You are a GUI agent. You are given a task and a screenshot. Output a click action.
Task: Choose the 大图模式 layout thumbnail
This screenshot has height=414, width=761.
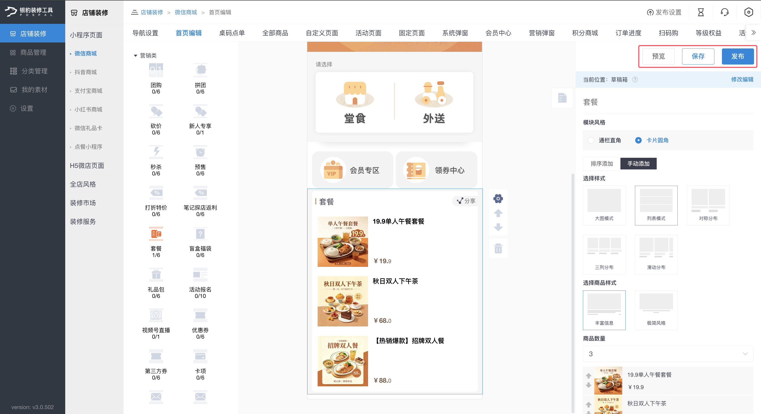pos(604,205)
